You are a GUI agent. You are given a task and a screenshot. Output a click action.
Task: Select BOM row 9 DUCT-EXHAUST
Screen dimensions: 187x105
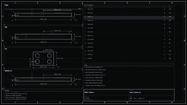(x=129, y=39)
